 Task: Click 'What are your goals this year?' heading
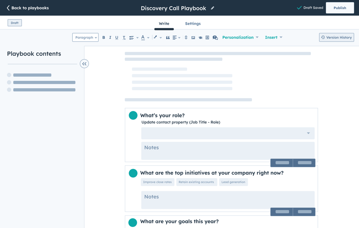(x=179, y=221)
